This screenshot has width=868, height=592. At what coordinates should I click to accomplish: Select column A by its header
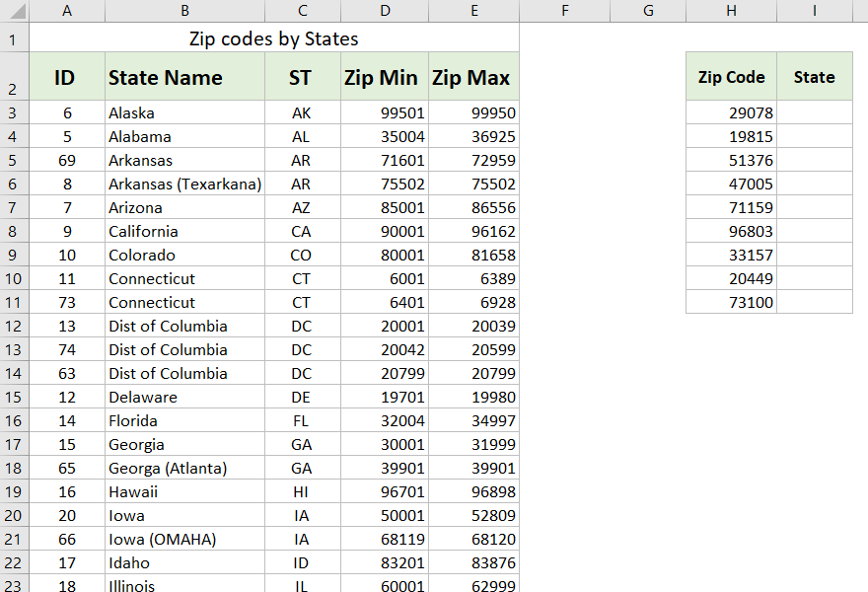click(x=67, y=11)
